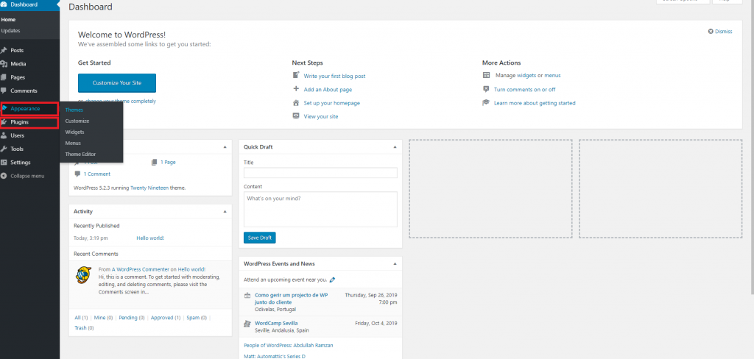Viewport: 754px width, 359px height.
Task: Click the Save Draft button
Action: (260, 238)
